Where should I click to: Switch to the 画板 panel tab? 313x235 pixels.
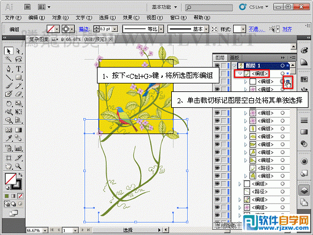[234, 58]
